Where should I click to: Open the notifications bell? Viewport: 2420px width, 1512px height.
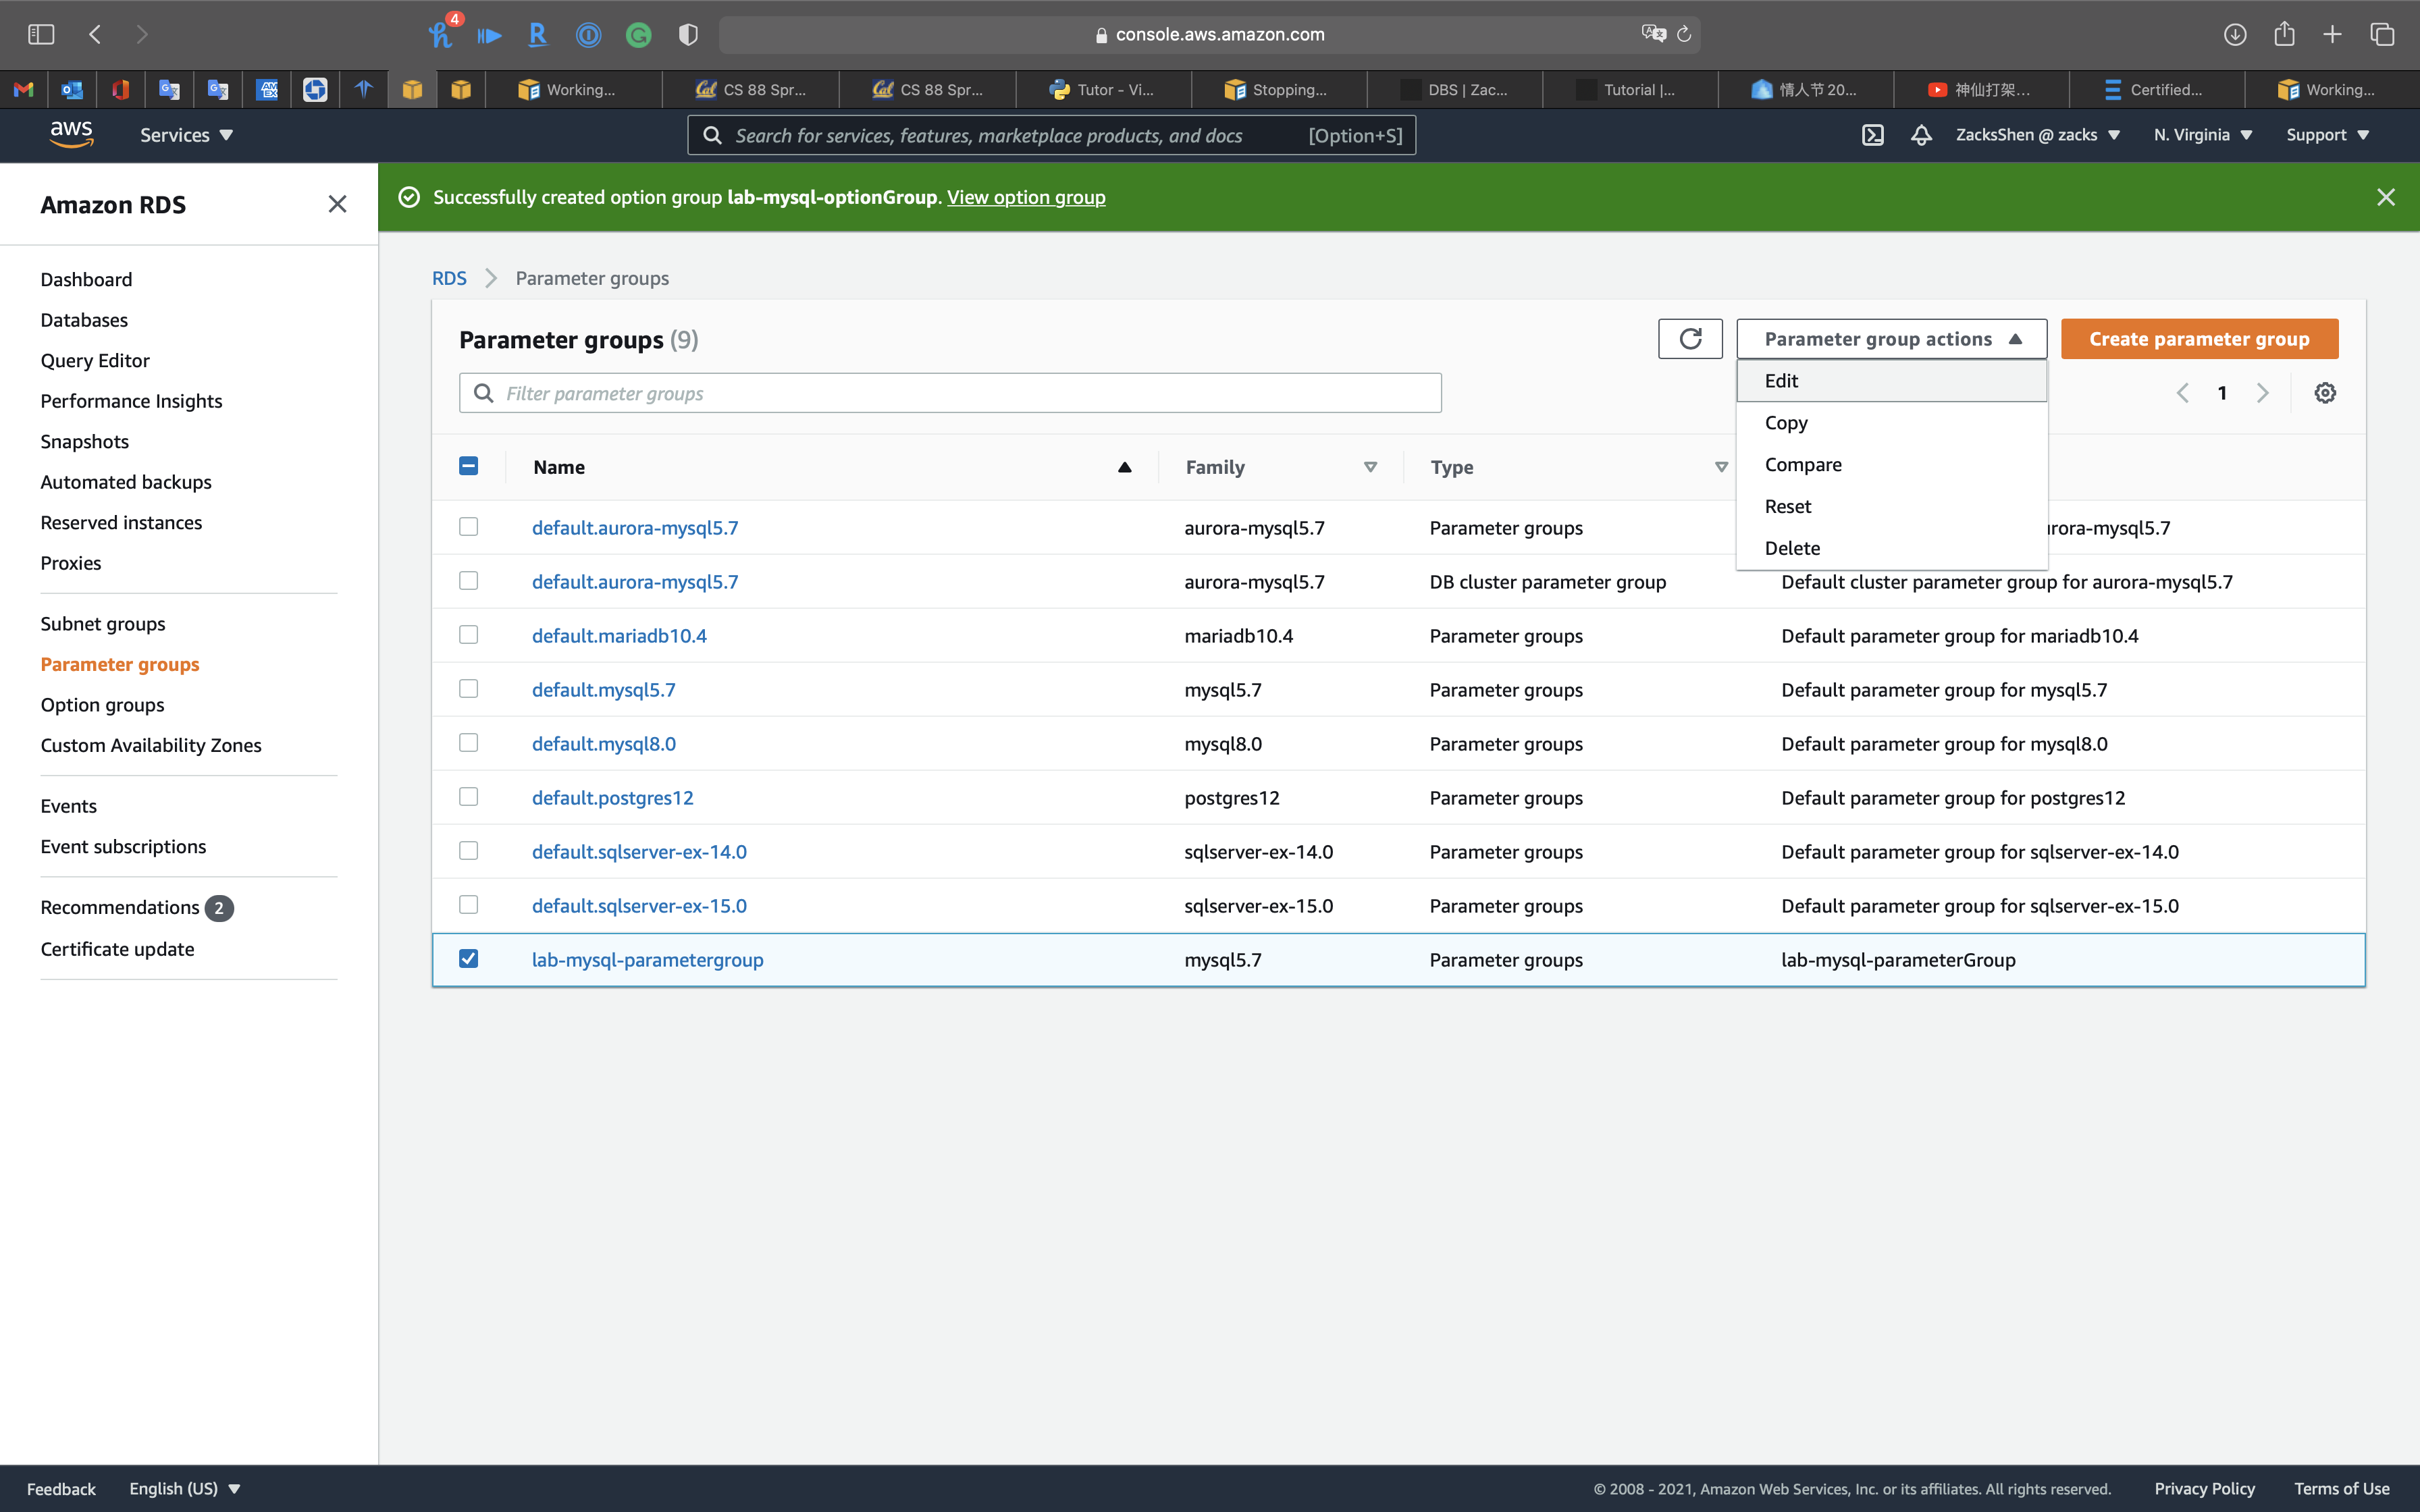(1921, 135)
